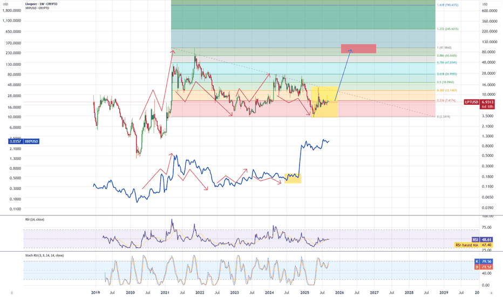This screenshot has height=297, width=503.
Task: Click the Stoch RSI (3, 3, 14, 14, close) legend
Action: [x=44, y=255]
